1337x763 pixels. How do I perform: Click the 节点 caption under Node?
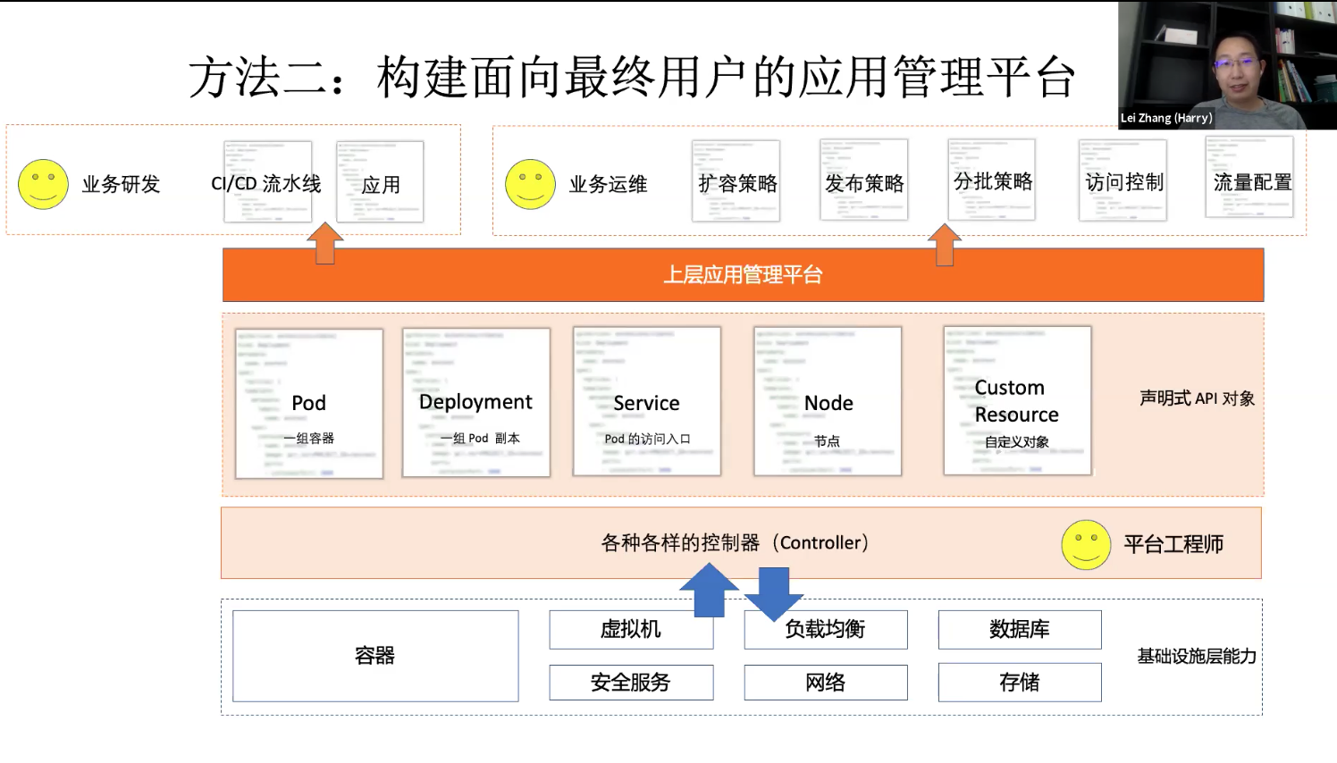click(827, 441)
